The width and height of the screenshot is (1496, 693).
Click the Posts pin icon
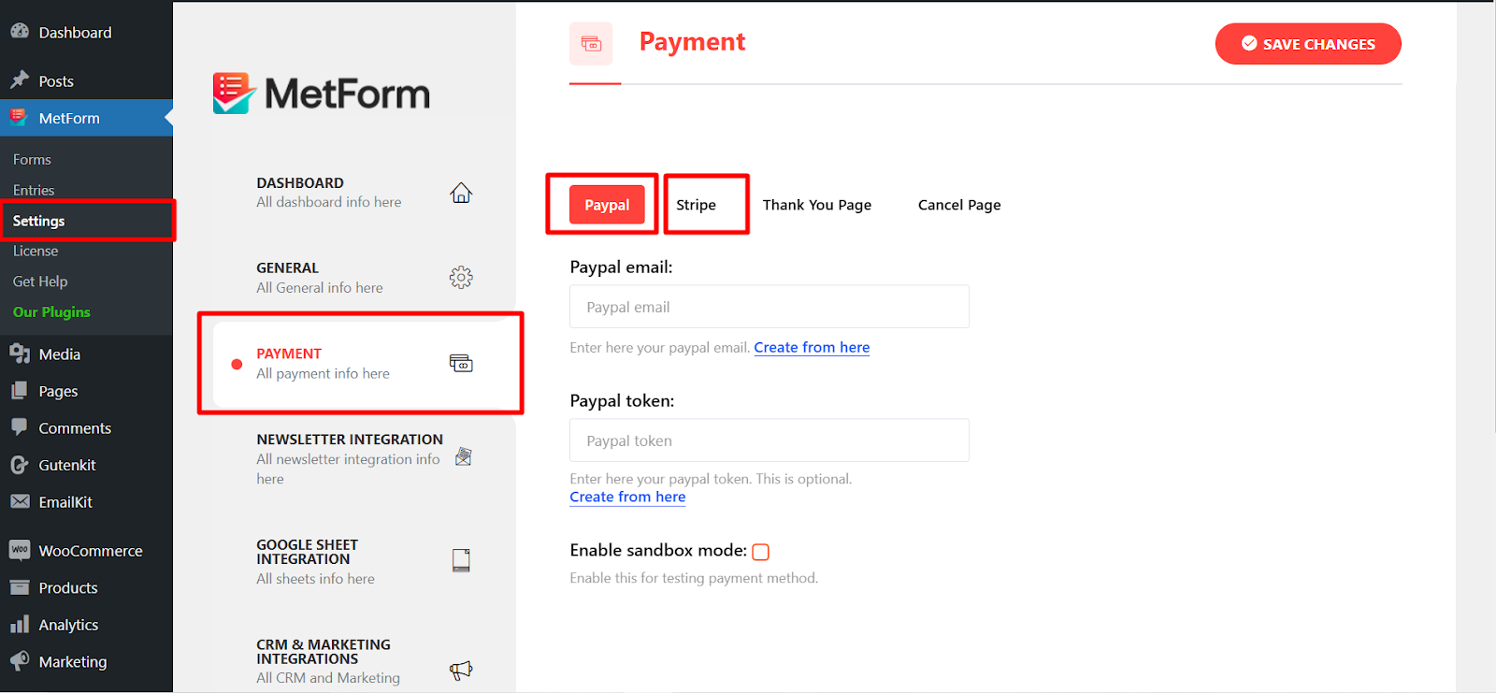tap(20, 80)
